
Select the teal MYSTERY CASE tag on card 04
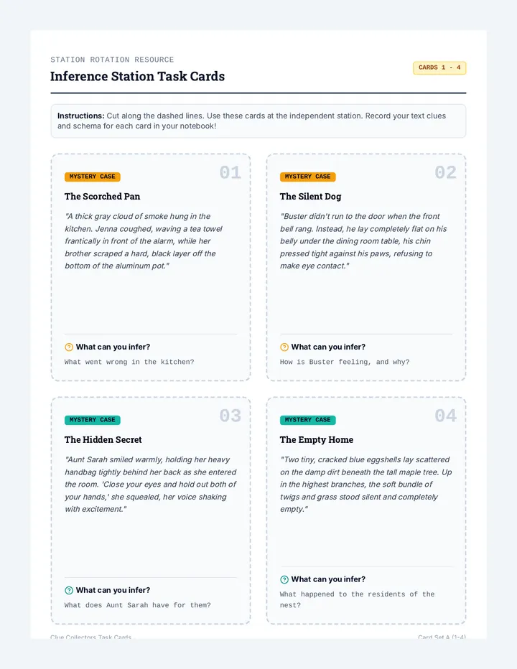[308, 420]
